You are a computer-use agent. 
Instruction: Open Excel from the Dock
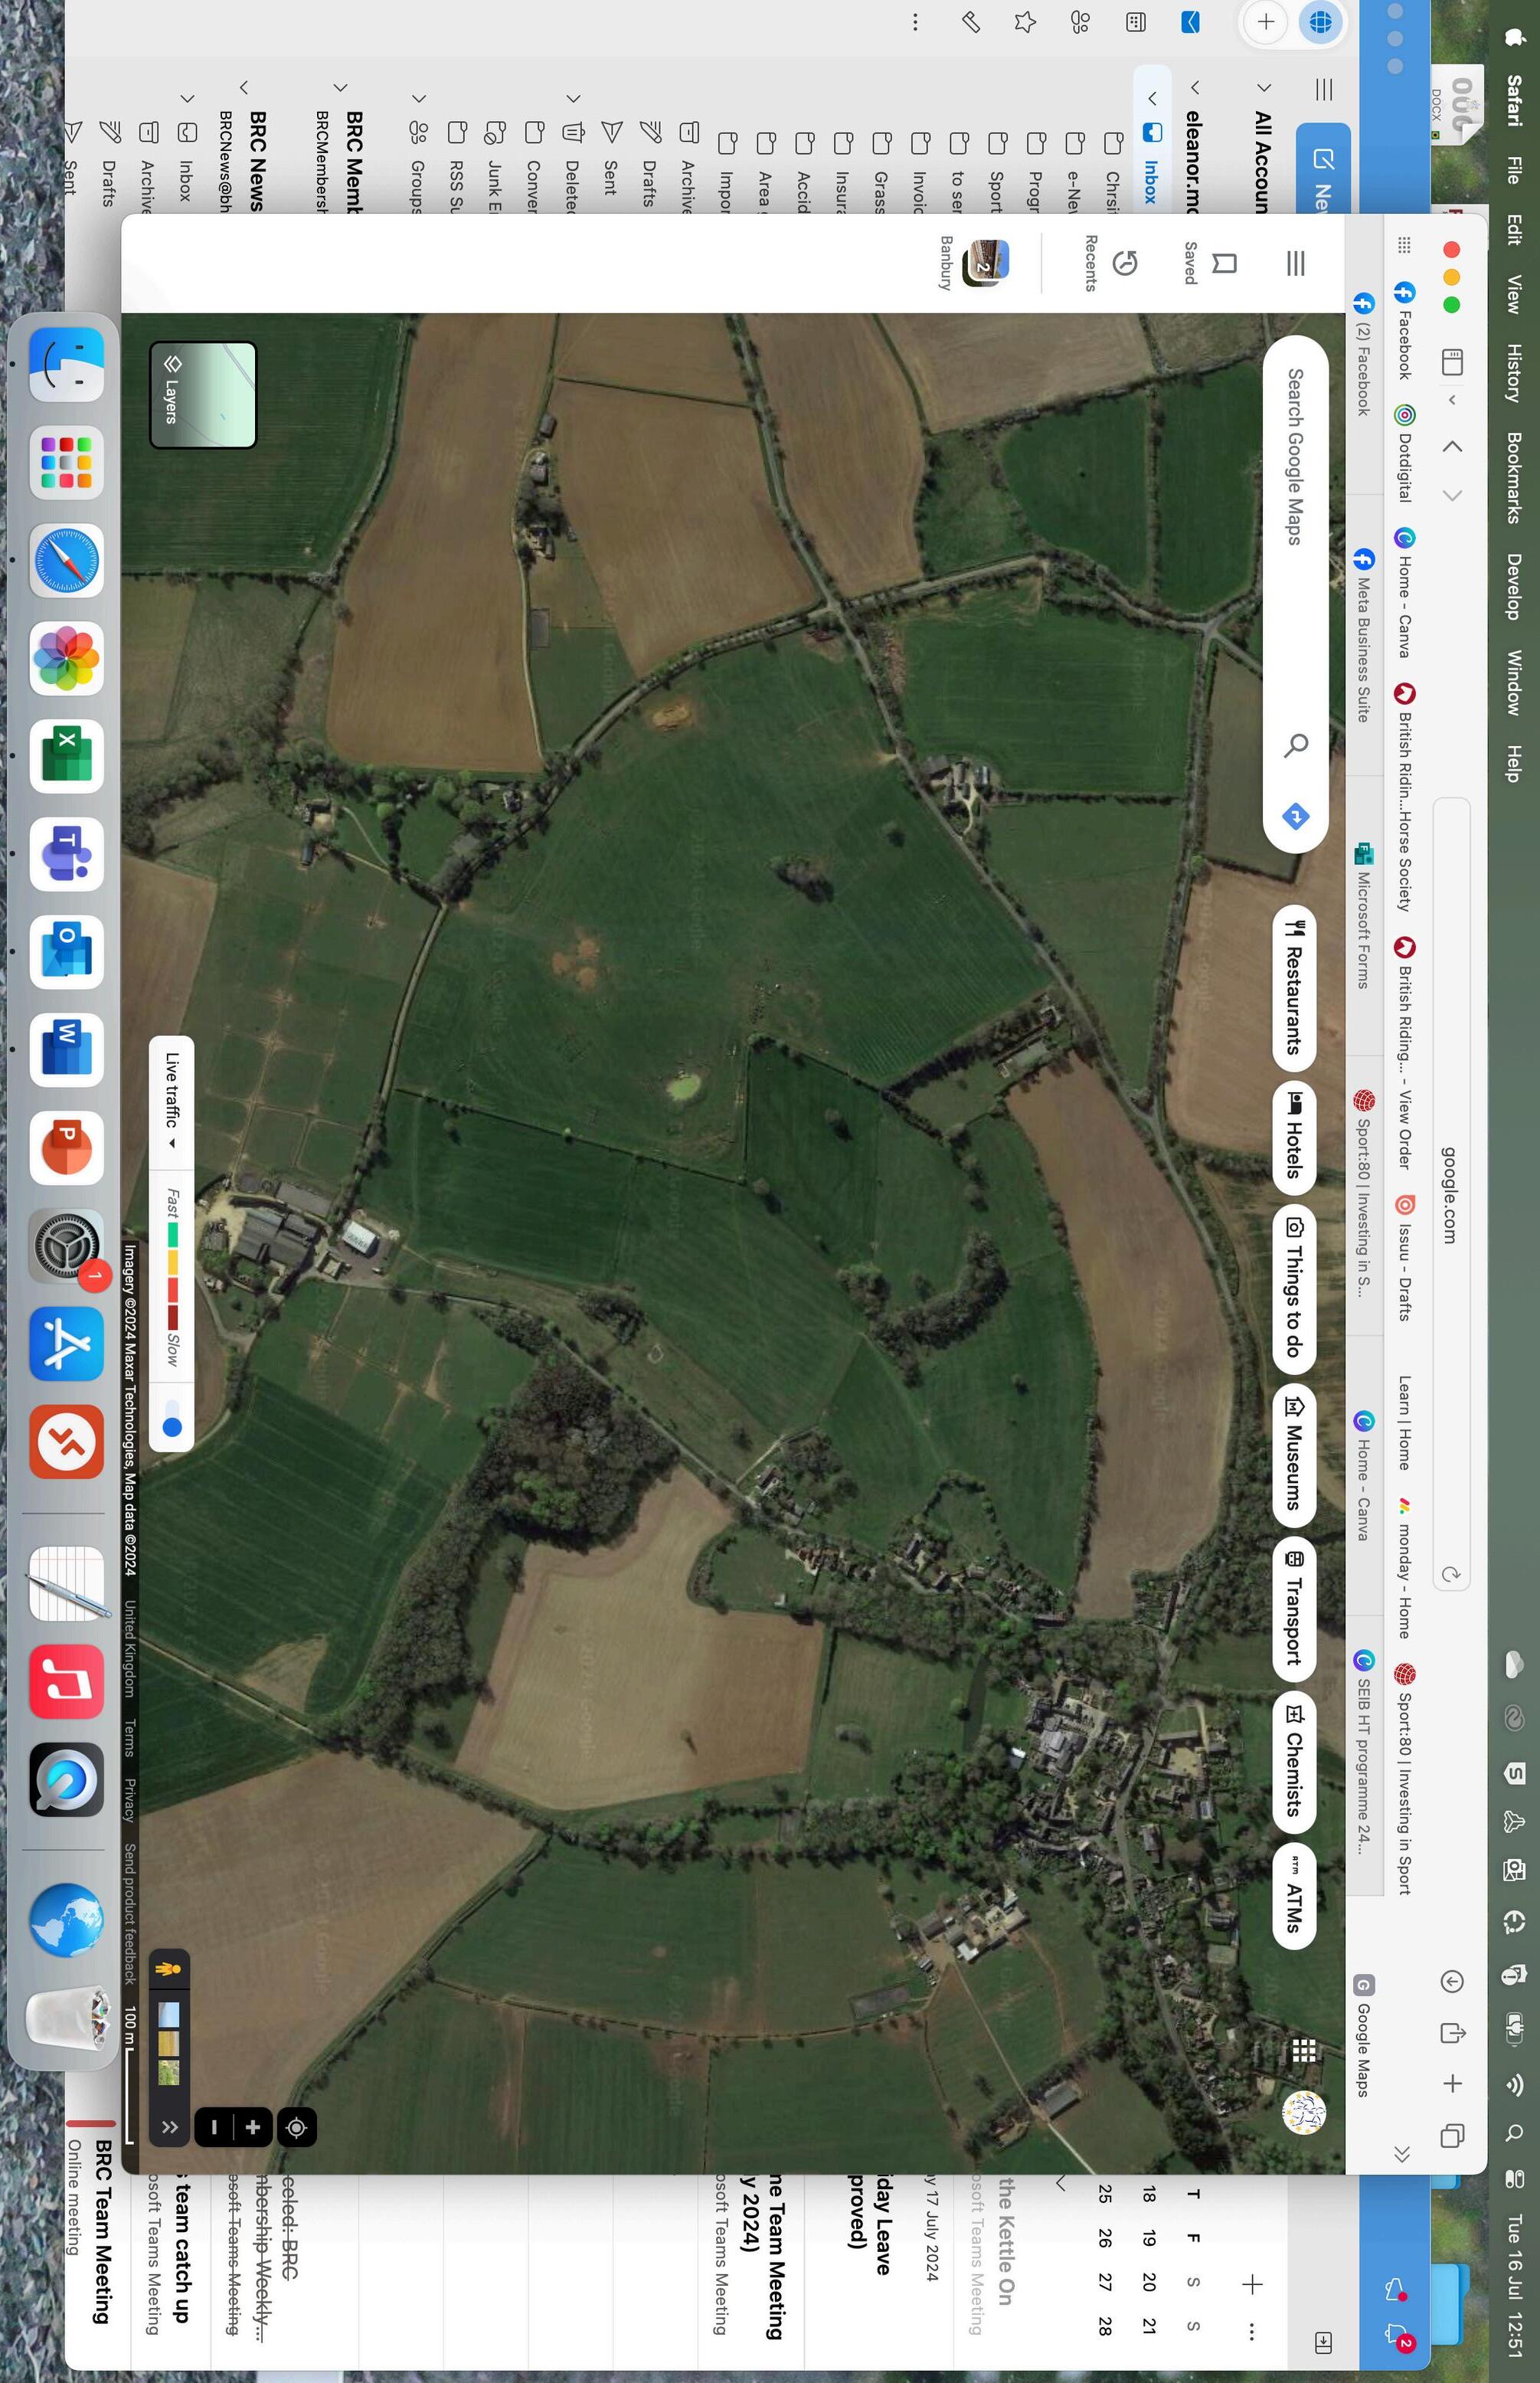click(x=66, y=756)
